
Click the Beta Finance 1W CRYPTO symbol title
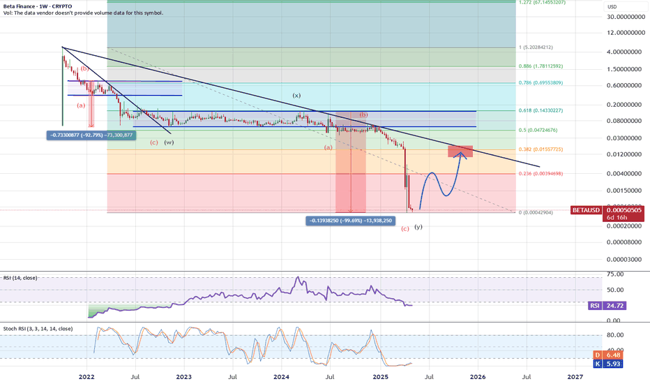(37, 6)
